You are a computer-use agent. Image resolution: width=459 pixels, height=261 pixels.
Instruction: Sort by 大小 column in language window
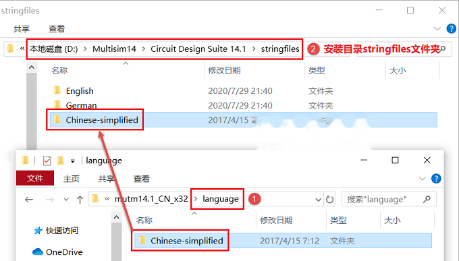[392, 221]
